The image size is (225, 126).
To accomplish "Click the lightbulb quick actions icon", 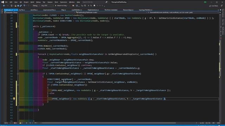I will point(14,99).
